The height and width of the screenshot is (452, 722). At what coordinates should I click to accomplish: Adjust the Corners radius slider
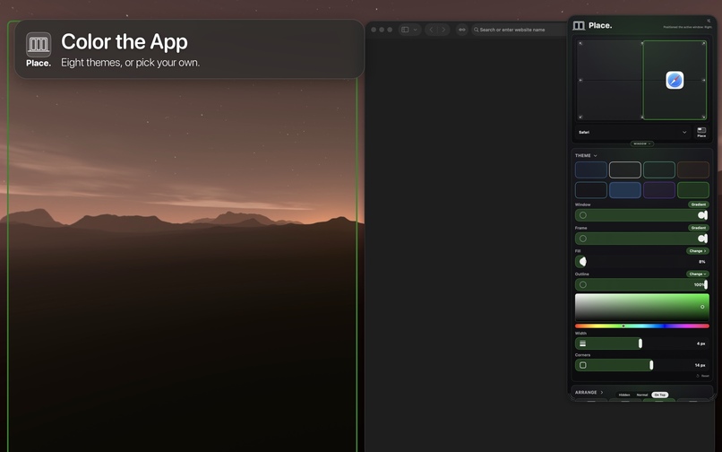(x=642, y=365)
